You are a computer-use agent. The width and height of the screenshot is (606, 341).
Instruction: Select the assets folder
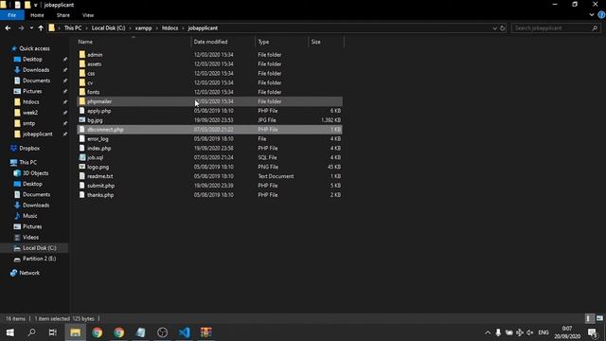(x=209, y=63)
